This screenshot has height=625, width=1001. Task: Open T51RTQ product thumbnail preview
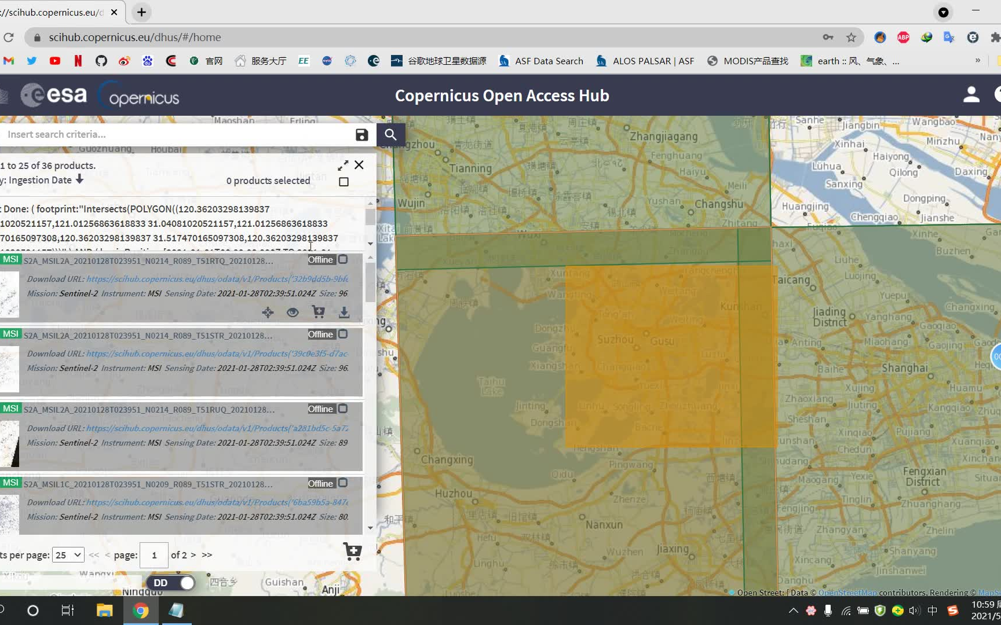point(9,295)
